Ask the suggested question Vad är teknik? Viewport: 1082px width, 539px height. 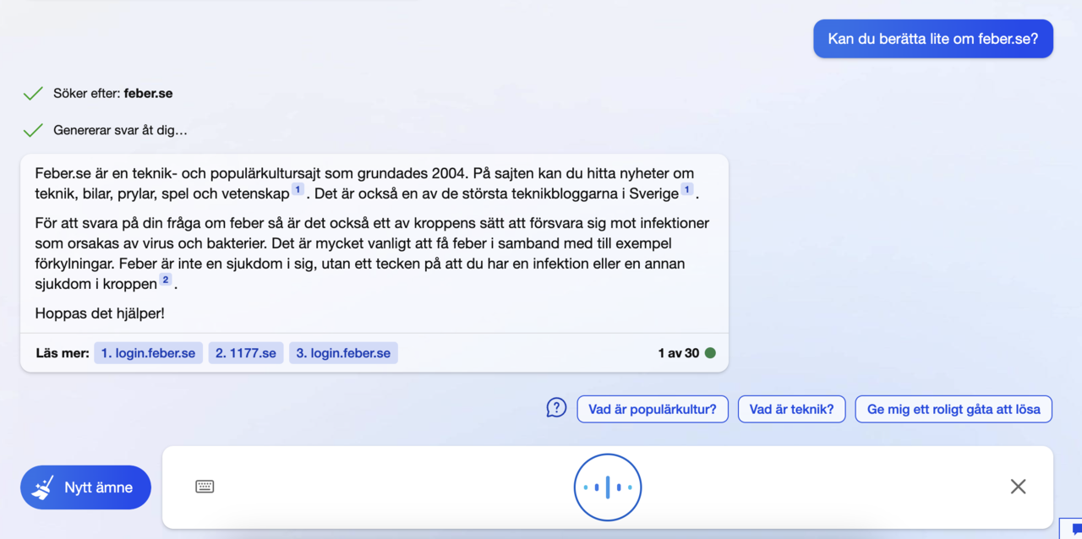click(x=791, y=408)
